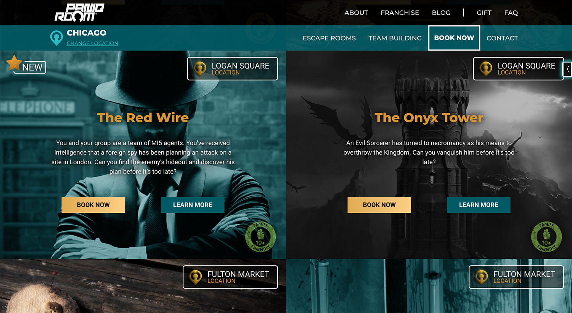Book The Red Wire room
This screenshot has width=572, height=313.
click(93, 205)
